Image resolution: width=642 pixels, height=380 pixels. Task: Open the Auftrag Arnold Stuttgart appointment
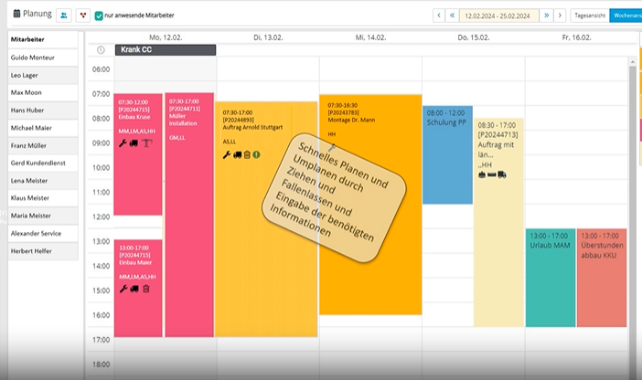[266, 219]
